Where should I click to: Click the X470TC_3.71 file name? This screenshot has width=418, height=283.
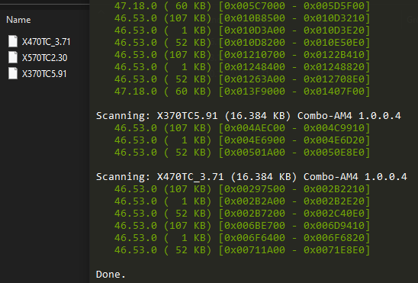tap(46, 42)
